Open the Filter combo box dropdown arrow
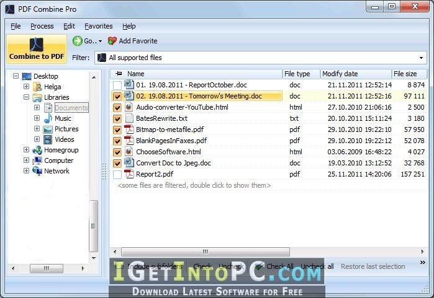434x298 pixels. pyautogui.click(x=421, y=58)
